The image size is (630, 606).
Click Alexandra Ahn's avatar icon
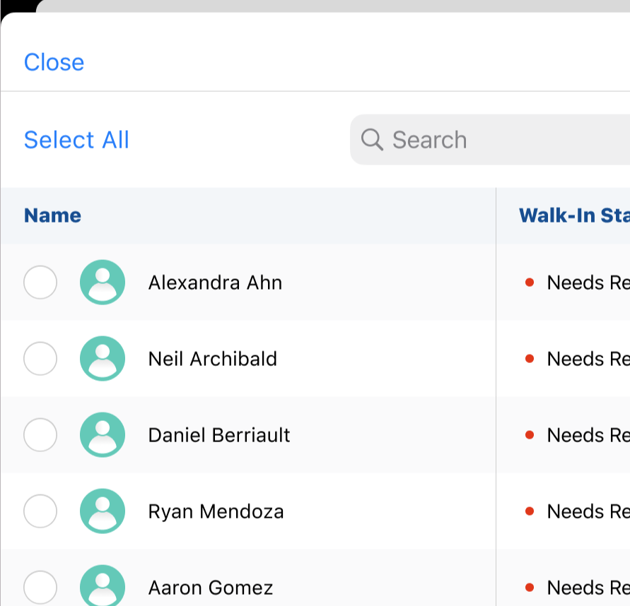[x=103, y=283]
